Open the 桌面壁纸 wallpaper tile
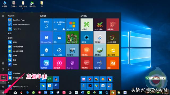This screenshot has width=170, height=95. pyautogui.click(x=100, y=50)
